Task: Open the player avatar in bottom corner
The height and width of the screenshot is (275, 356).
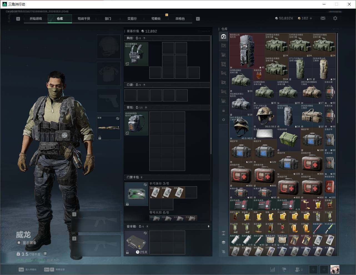Action: coord(335,269)
